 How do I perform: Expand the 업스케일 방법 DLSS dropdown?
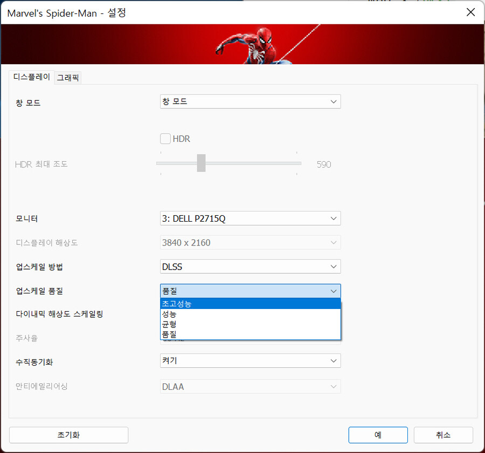[250, 266]
